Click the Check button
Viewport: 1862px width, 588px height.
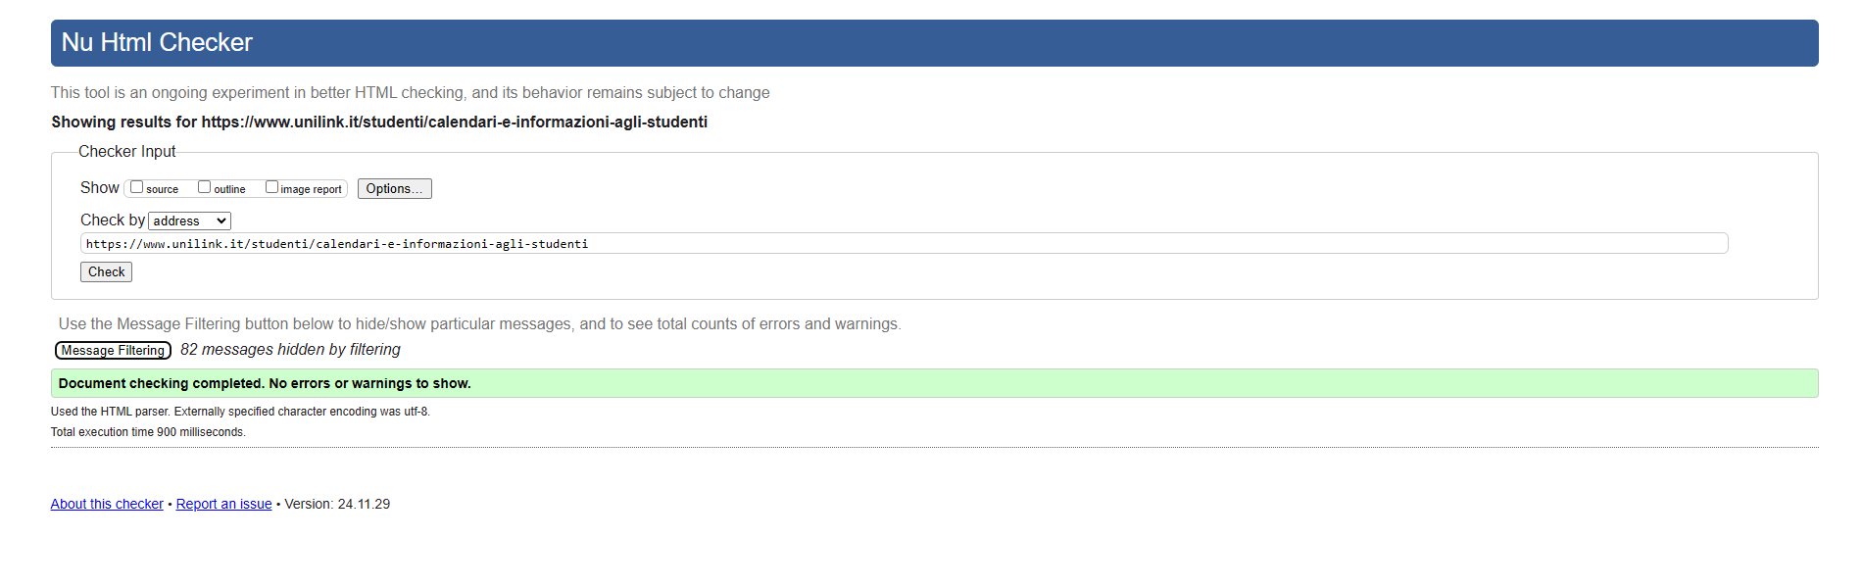click(106, 271)
